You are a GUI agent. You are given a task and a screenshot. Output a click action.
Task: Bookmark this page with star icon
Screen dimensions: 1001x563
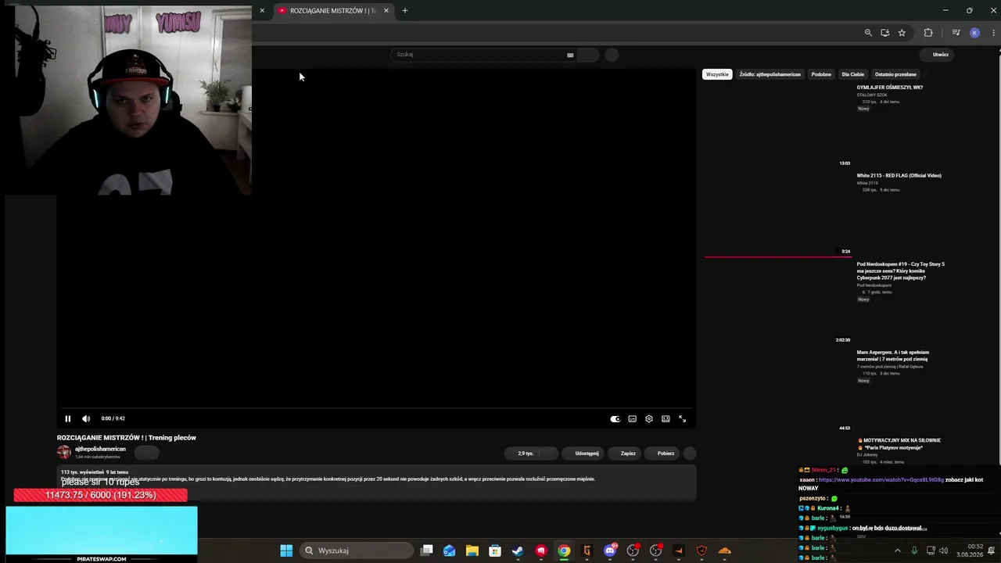902,33
